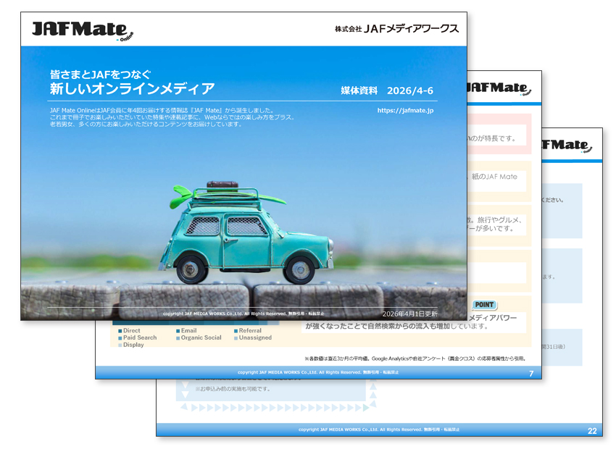Click the turquoise toy car image
Screen dimensions: 616x449
pos(246,232)
